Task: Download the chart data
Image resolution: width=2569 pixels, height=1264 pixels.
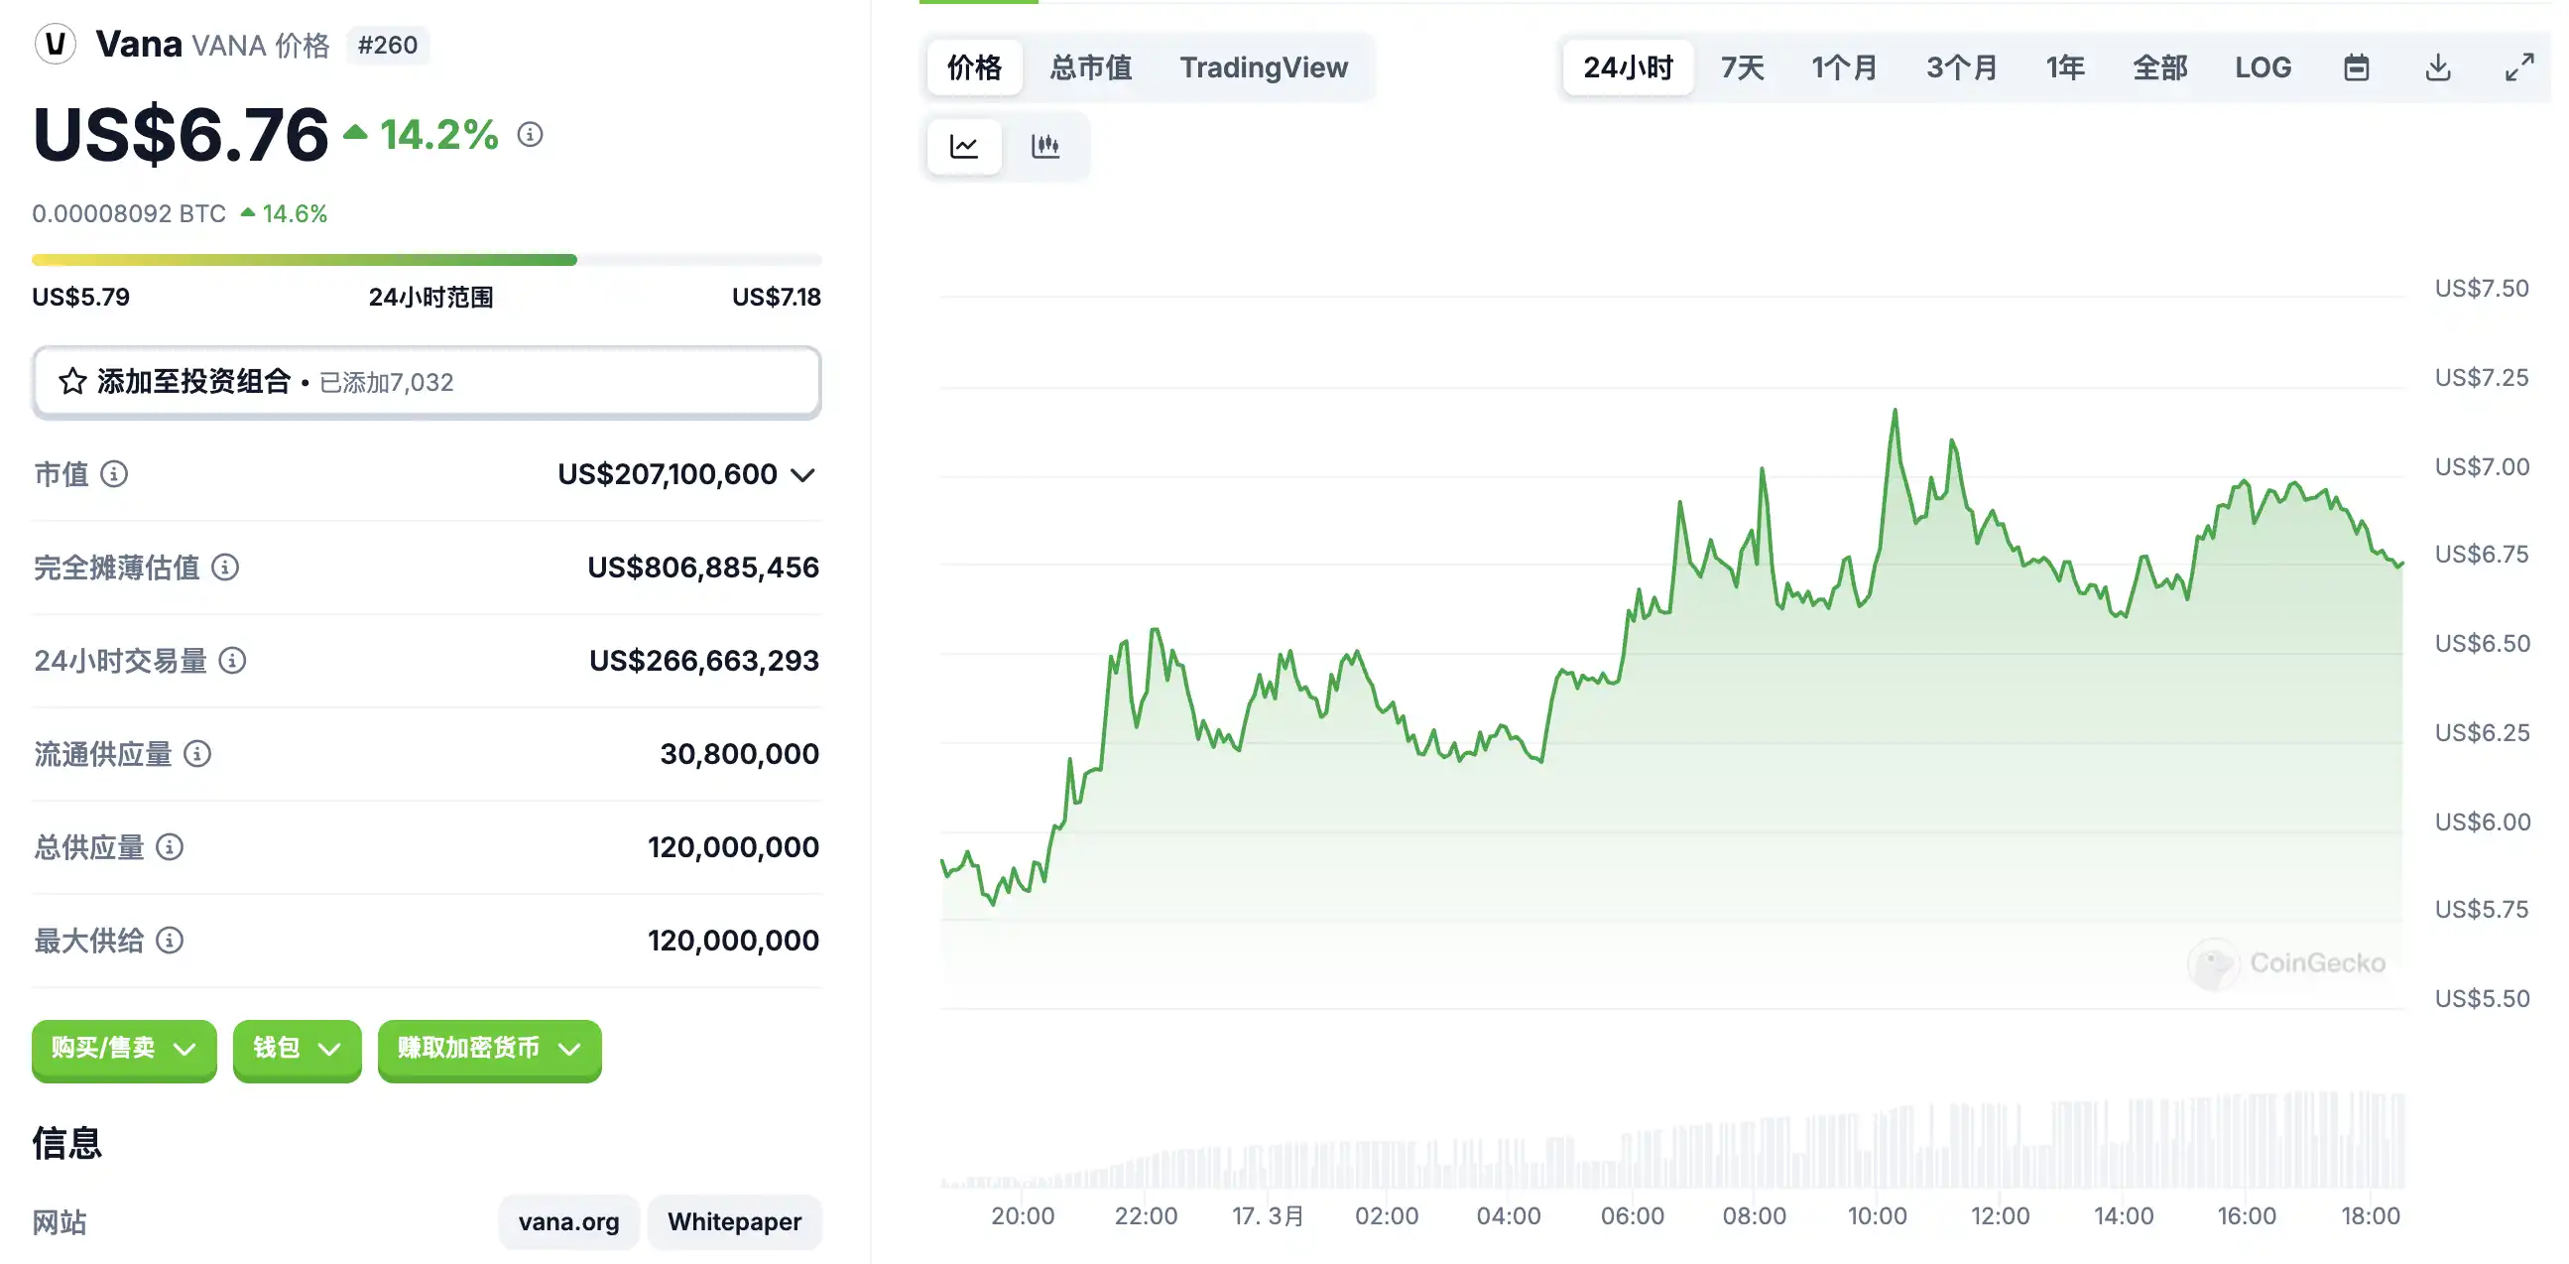Action: [x=2438, y=67]
